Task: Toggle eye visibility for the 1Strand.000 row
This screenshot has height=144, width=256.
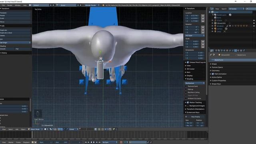Action: pyautogui.click(x=254, y=23)
